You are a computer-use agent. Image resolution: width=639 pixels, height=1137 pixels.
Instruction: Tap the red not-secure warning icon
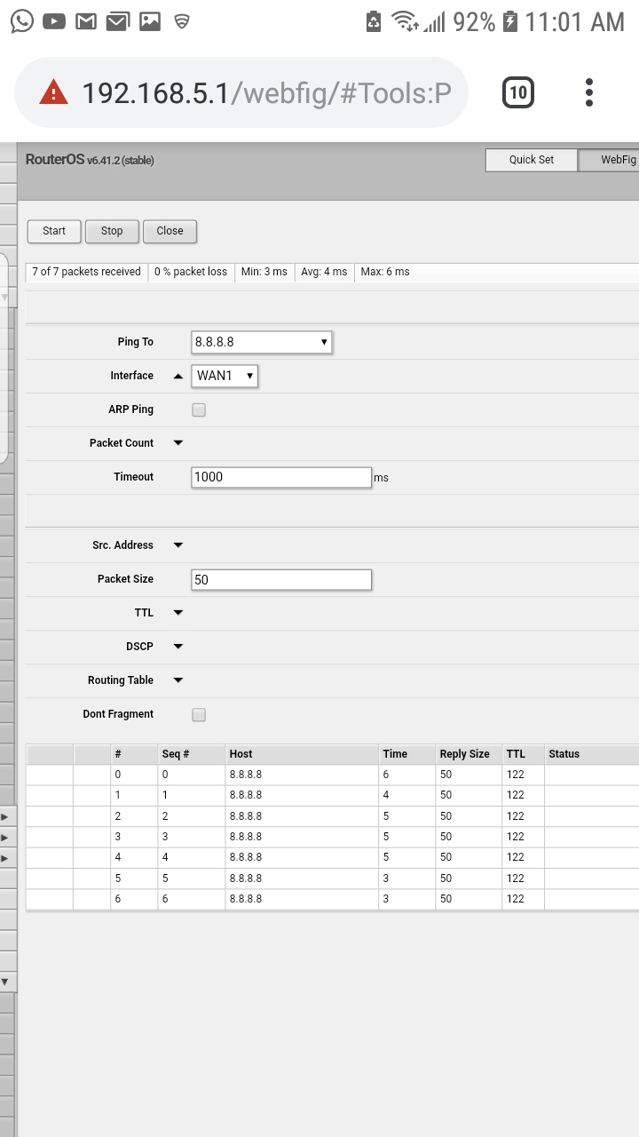click(54, 91)
